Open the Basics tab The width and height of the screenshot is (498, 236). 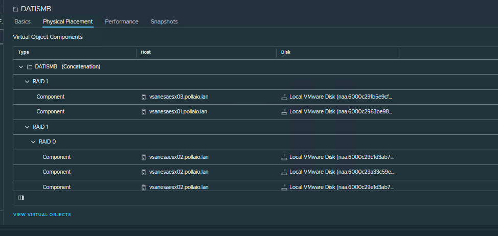pos(22,21)
